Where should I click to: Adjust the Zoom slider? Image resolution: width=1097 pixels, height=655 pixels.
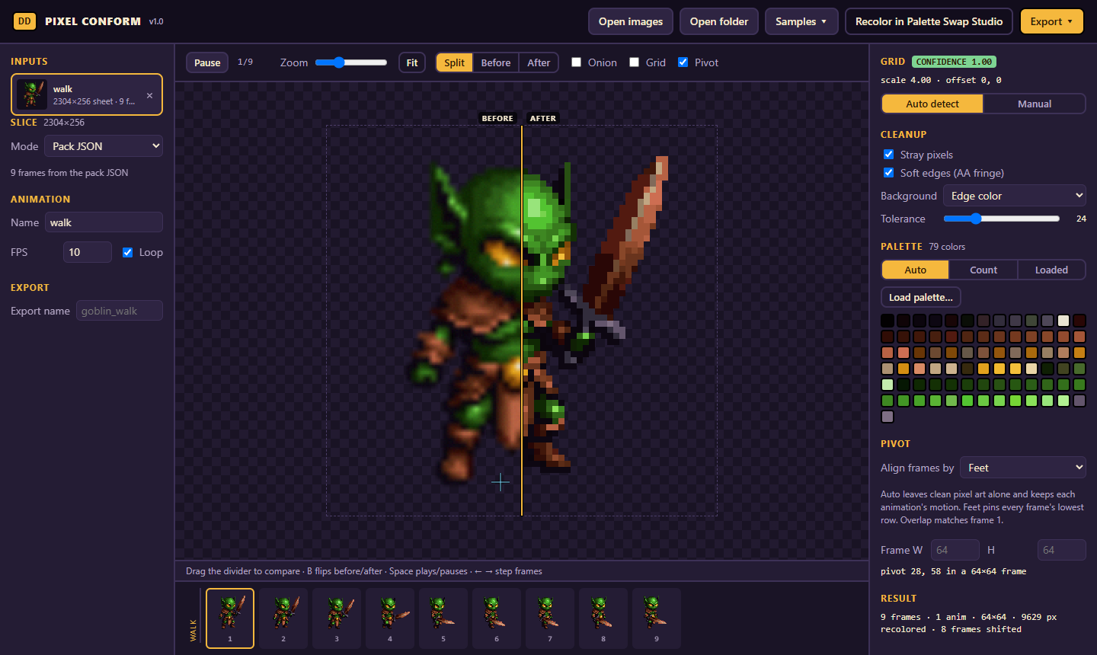click(x=351, y=62)
